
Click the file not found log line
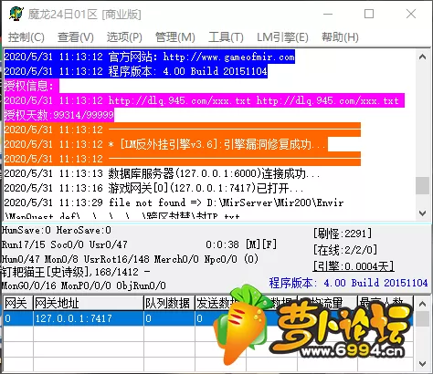point(174,203)
